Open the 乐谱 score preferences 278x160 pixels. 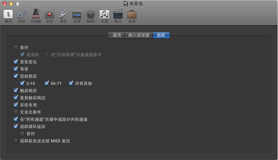(104, 16)
